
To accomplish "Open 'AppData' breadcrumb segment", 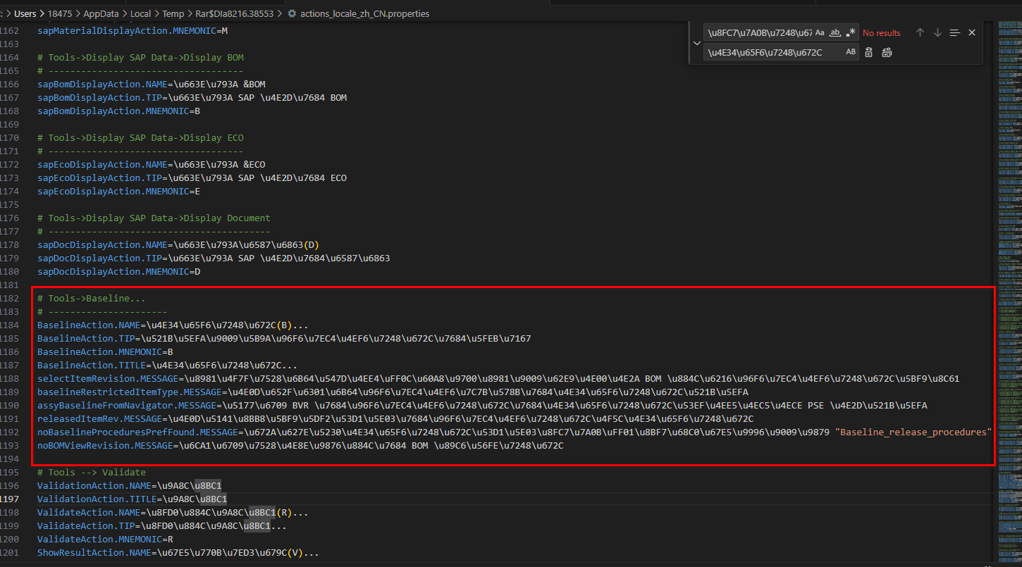I will click(102, 13).
